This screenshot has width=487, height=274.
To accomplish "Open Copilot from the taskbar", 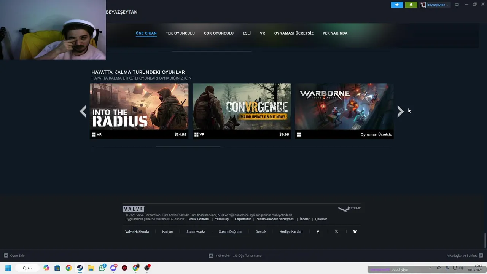I will click(46, 268).
